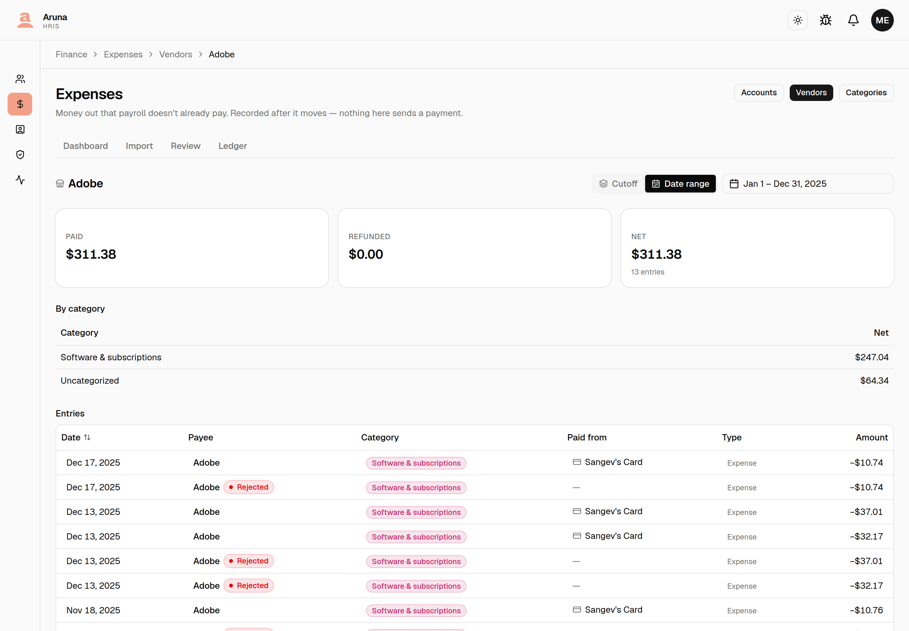
Task: Switch to Cutoff mode
Action: pyautogui.click(x=618, y=184)
